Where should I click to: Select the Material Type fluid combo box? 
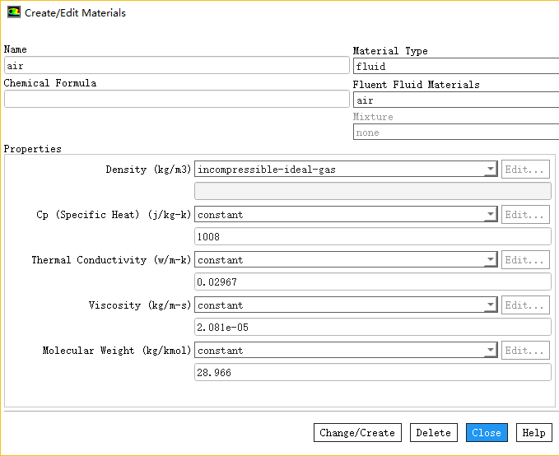click(455, 66)
